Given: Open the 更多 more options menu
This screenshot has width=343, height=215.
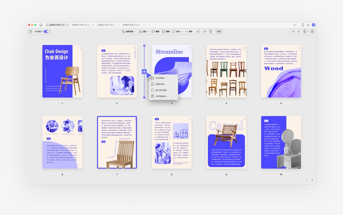Looking at the screenshot, I should [189, 31].
